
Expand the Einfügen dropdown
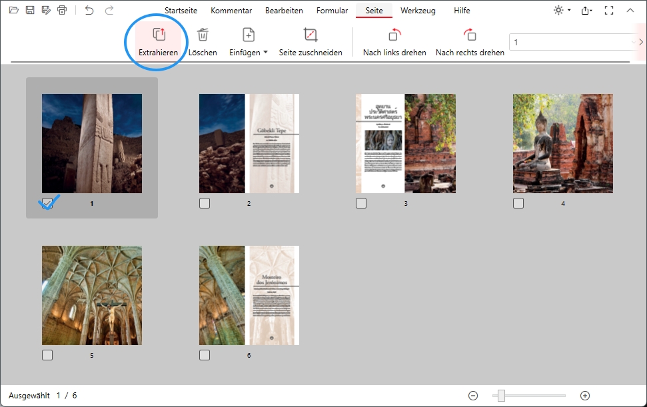click(x=249, y=52)
